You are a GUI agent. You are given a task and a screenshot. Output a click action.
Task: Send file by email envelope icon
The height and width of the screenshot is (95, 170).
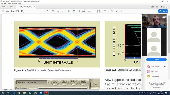[x=17, y=11]
